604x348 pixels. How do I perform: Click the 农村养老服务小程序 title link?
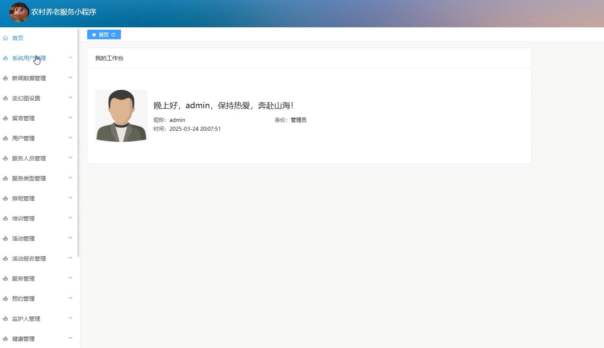pyautogui.click(x=63, y=12)
